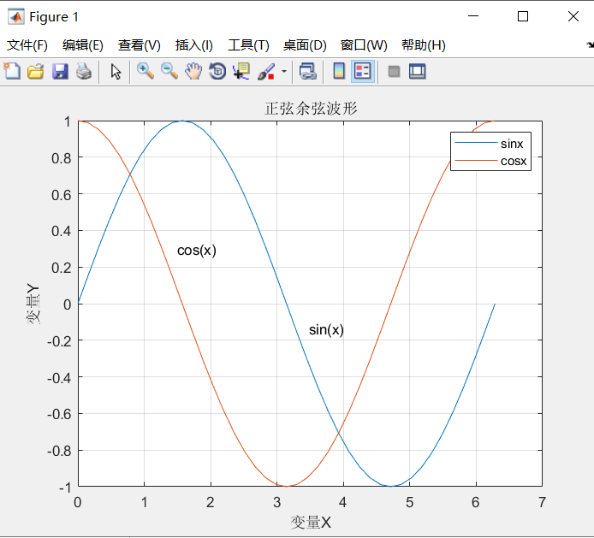Click the y-axis tick label -0.6
The image size is (594, 538).
point(59,415)
